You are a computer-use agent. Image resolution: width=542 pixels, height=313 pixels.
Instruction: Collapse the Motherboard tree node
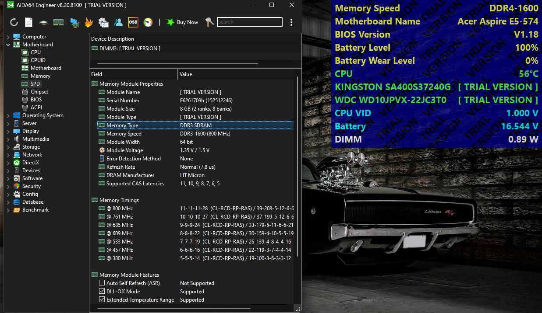(x=8, y=45)
